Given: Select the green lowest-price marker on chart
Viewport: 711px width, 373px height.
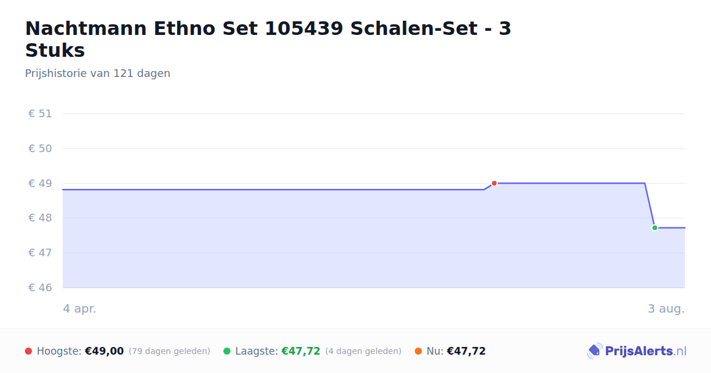Looking at the screenshot, I should [x=655, y=227].
